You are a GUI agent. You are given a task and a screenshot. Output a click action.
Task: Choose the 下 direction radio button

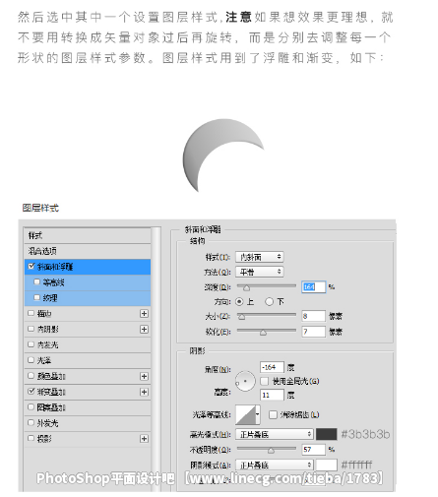click(x=269, y=301)
